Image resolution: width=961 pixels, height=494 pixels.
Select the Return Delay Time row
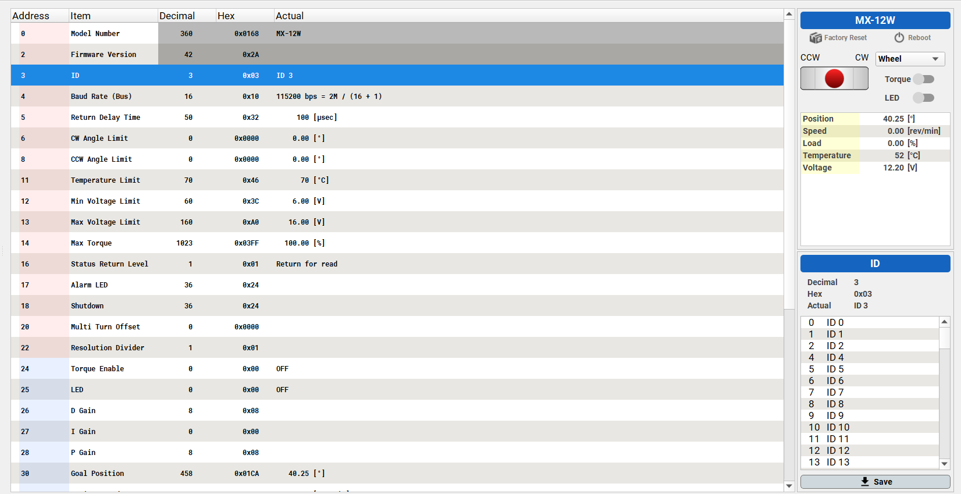click(x=397, y=117)
